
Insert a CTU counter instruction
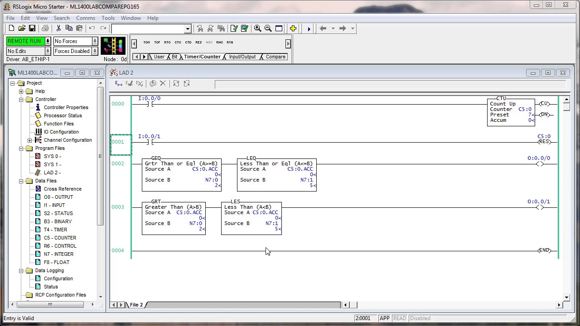(178, 43)
